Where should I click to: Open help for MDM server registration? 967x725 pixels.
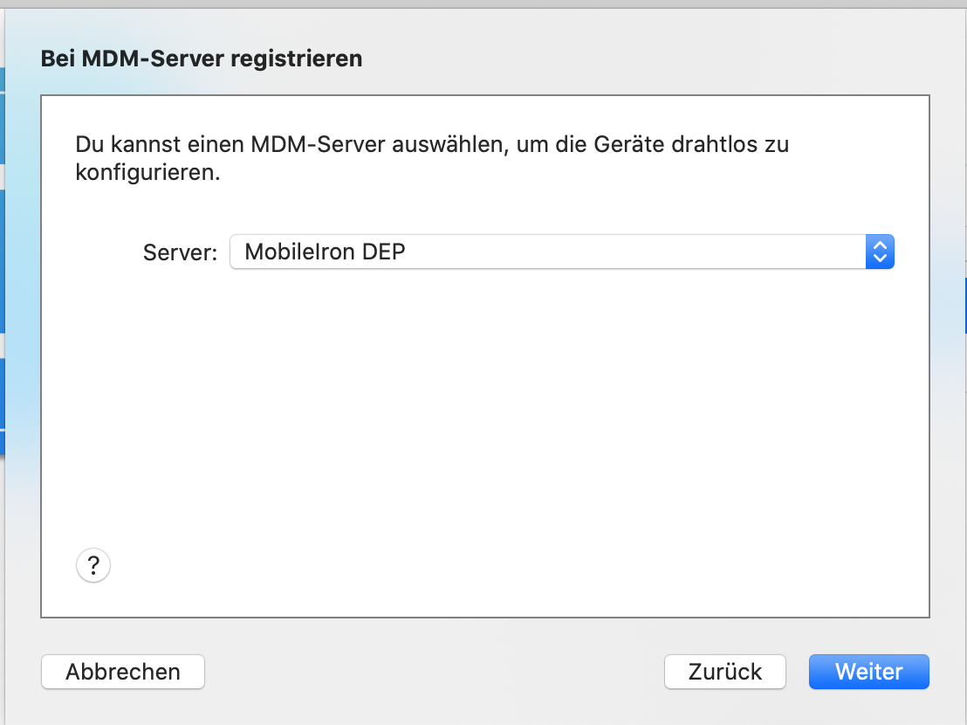[93, 565]
